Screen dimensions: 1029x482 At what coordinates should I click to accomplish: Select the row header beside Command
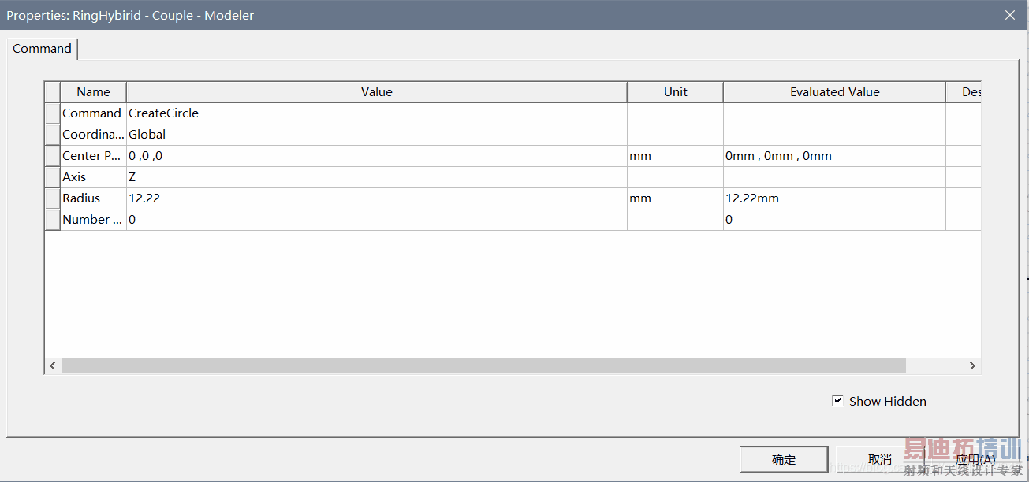pyautogui.click(x=52, y=113)
